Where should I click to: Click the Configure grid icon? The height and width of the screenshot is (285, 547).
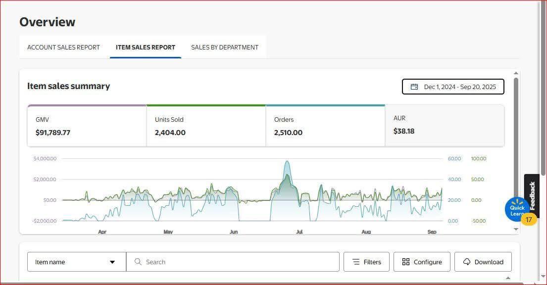tap(406, 262)
